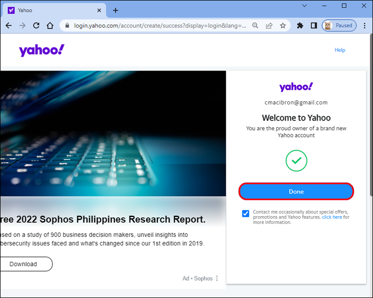Open a new tab with the plus button
The height and width of the screenshot is (298, 373).
point(116,10)
